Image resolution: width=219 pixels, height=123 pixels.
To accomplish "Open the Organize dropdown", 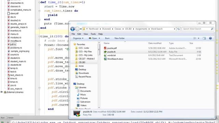I will click(78, 38).
